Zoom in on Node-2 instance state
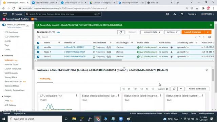 click(107, 57)
